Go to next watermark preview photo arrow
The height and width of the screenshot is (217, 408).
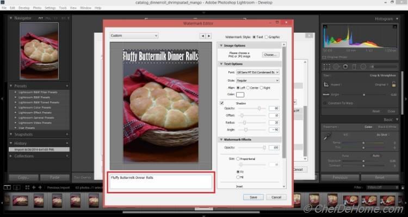coord(209,36)
